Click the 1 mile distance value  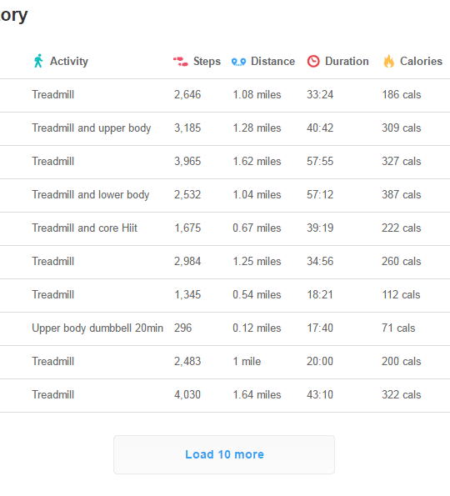[x=247, y=361]
